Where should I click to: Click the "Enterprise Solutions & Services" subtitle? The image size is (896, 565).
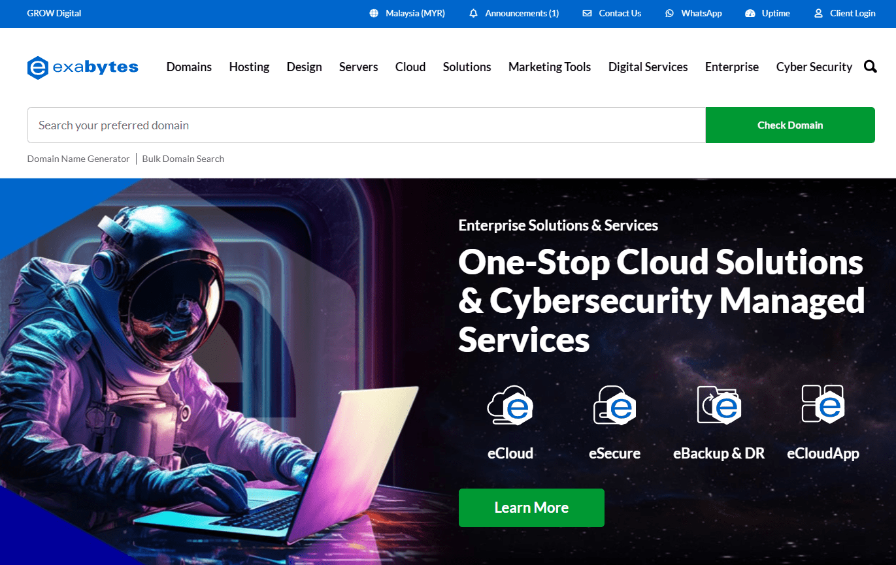[558, 225]
